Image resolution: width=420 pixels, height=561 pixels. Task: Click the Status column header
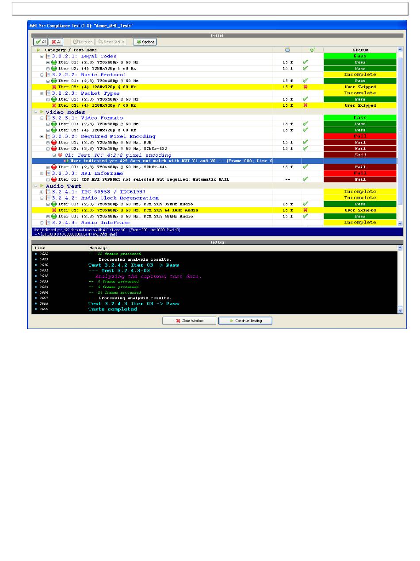click(x=360, y=50)
